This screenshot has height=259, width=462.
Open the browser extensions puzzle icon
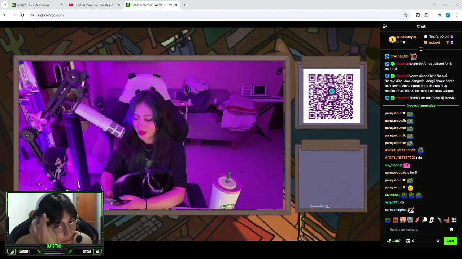(426, 15)
